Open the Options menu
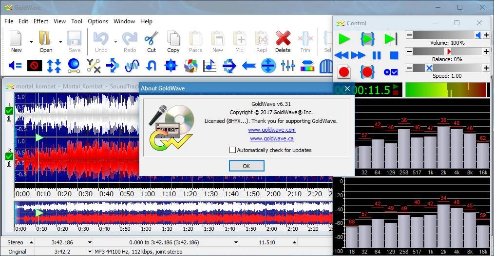The image size is (494, 256). pyautogui.click(x=98, y=21)
